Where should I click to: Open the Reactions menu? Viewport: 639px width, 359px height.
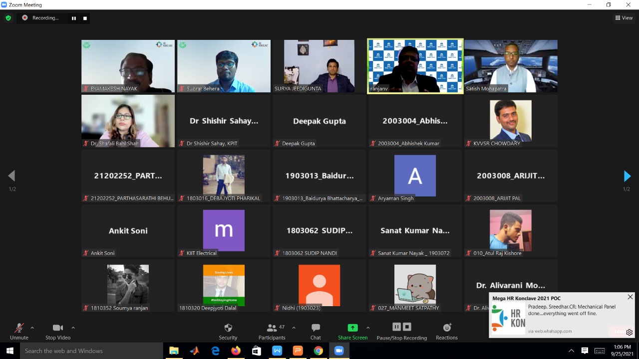(446, 332)
